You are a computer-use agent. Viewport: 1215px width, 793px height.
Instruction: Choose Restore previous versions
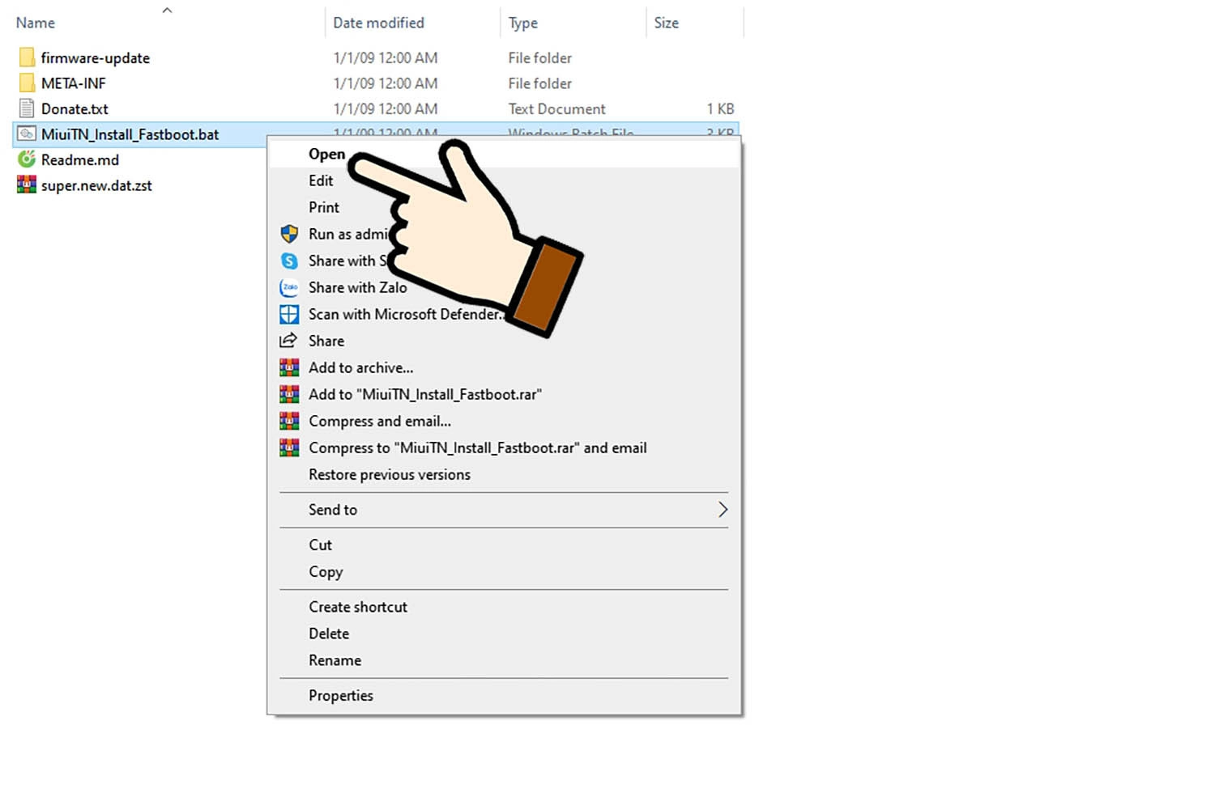click(390, 474)
